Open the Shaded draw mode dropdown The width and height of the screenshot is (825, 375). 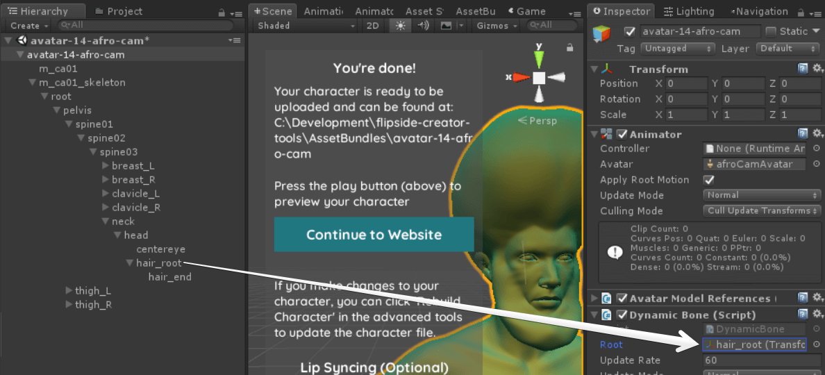pyautogui.click(x=306, y=25)
